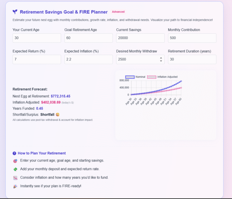This screenshot has height=199, width=232.
Task: Click the party popper icon beside FIRE-ready tip
Action: pyautogui.click(x=15, y=186)
